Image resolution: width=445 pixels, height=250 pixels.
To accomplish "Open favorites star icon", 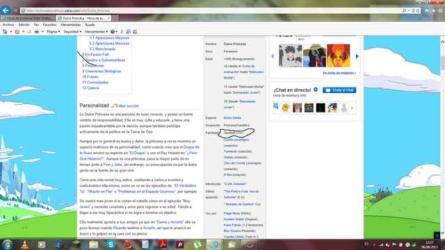I will 434,11.
